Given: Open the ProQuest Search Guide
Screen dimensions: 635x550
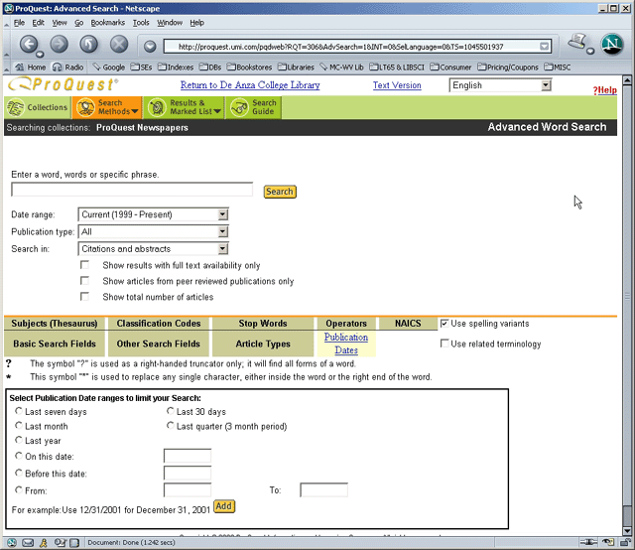Looking at the screenshot, I should click(255, 107).
